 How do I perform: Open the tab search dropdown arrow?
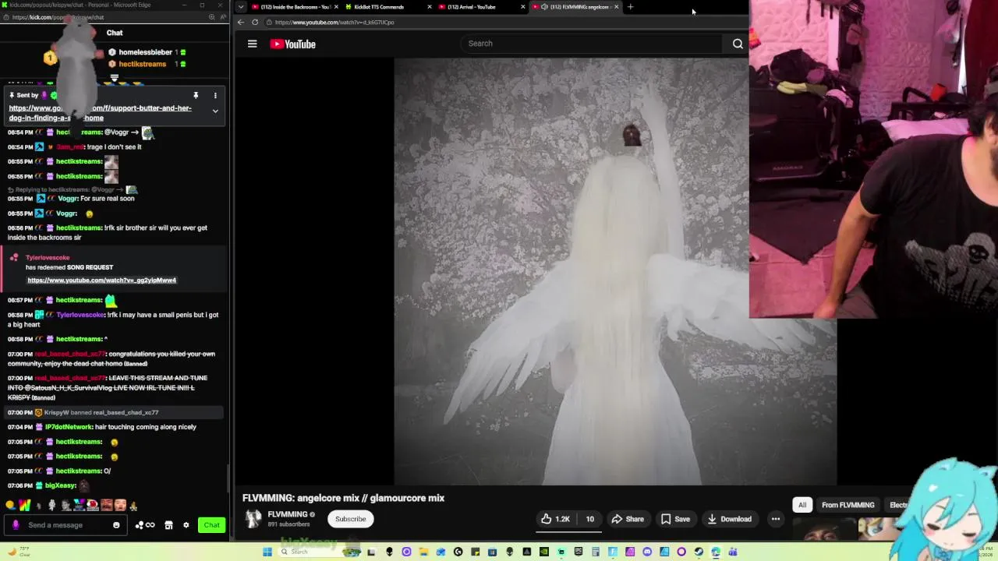click(x=240, y=7)
